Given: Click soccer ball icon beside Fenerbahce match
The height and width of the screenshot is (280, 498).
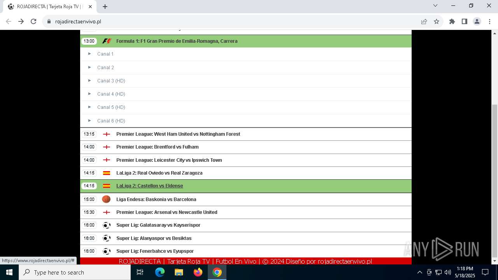Looking at the screenshot, I should [x=107, y=251].
